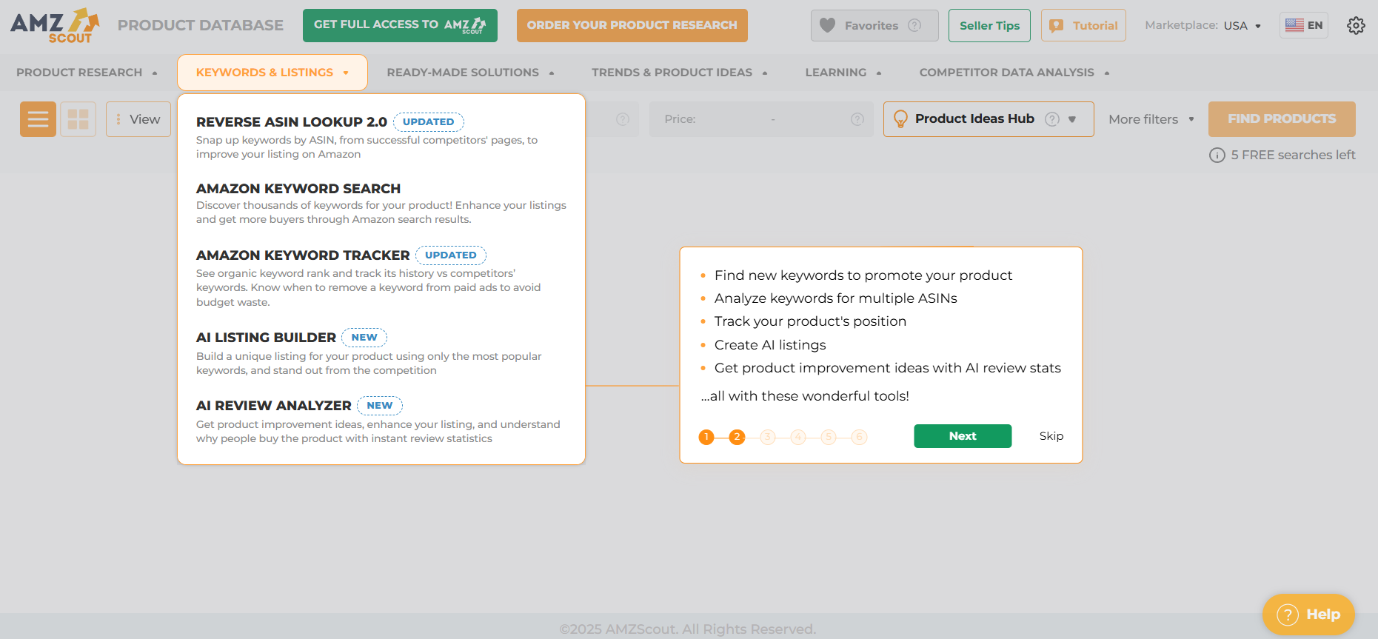Jump to tour step 6 indicator
The height and width of the screenshot is (639, 1378).
(x=859, y=437)
